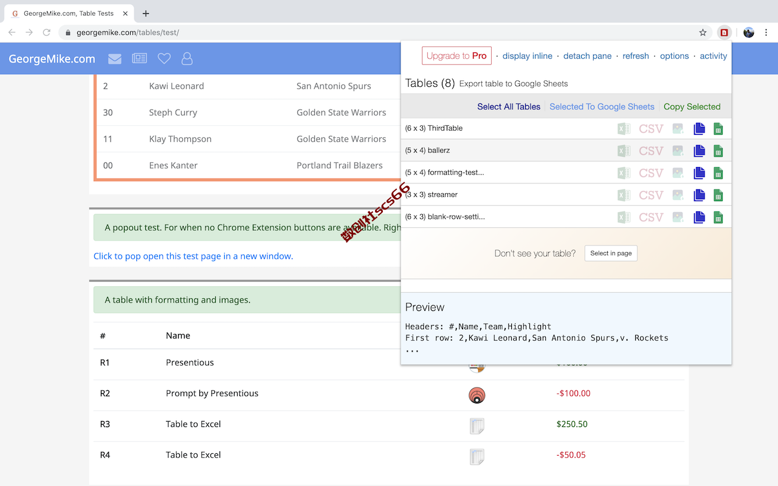Image resolution: width=778 pixels, height=486 pixels.
Task: Export formatting-test table to Excel
Action: pos(624,173)
